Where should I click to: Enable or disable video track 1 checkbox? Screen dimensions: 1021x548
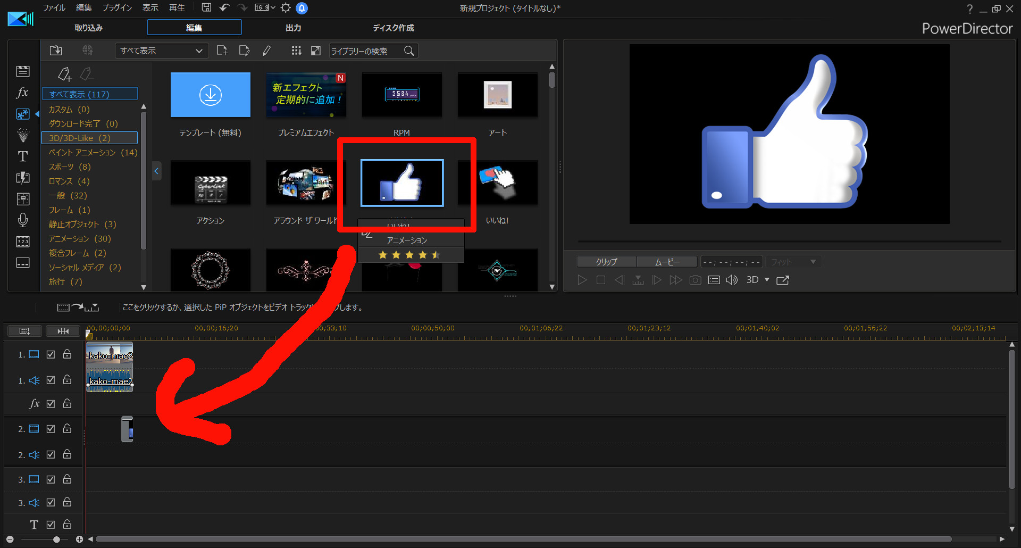(x=51, y=354)
